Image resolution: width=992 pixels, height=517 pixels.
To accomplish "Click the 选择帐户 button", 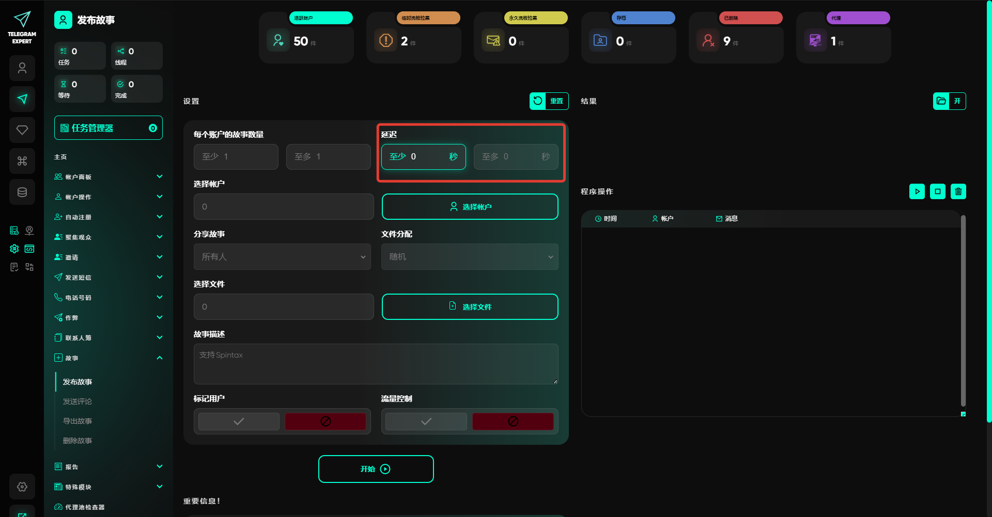I will [x=470, y=207].
